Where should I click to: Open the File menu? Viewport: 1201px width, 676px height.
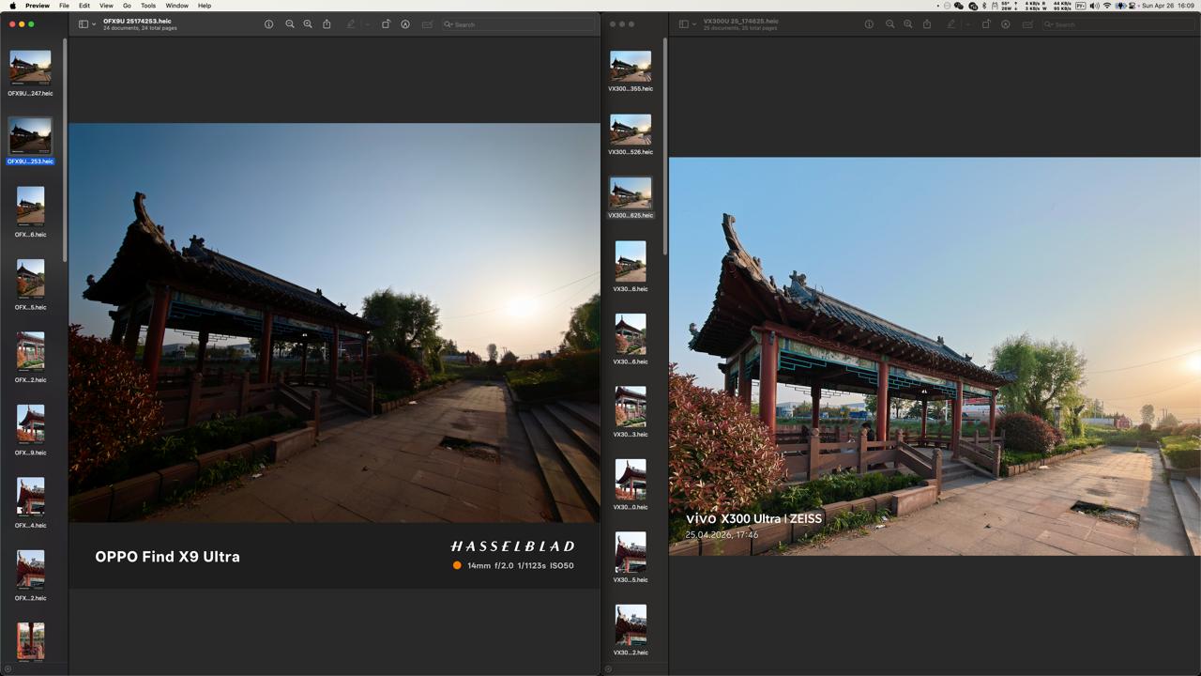point(64,6)
